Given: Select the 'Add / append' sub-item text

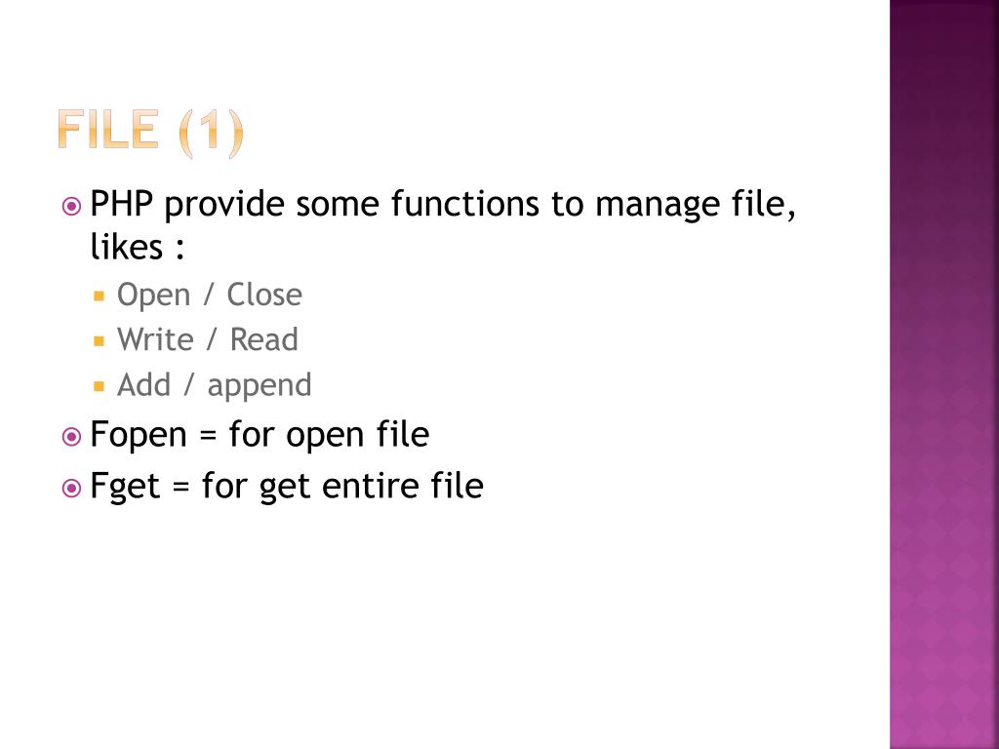Looking at the screenshot, I should click(x=214, y=386).
